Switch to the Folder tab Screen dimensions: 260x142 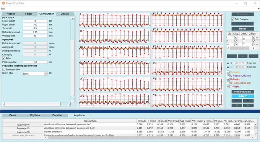(29, 14)
